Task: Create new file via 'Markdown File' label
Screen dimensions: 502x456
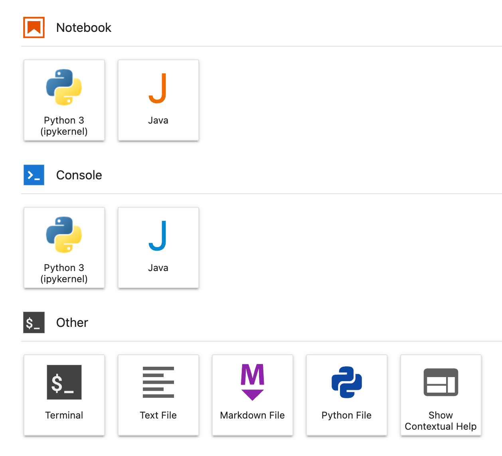Action: point(252,415)
